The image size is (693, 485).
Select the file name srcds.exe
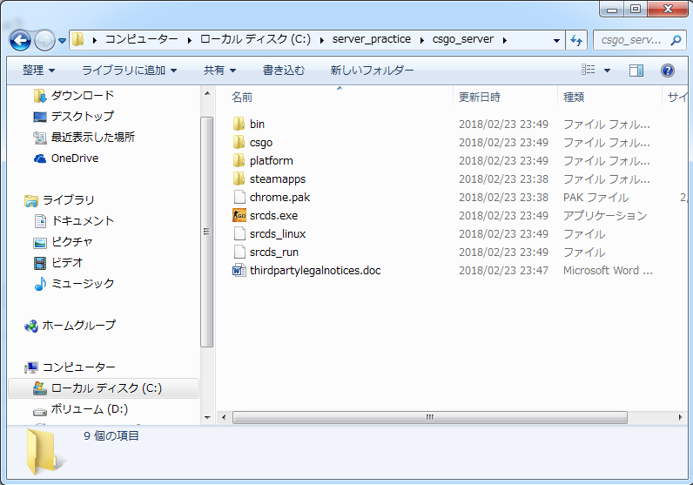pos(273,216)
